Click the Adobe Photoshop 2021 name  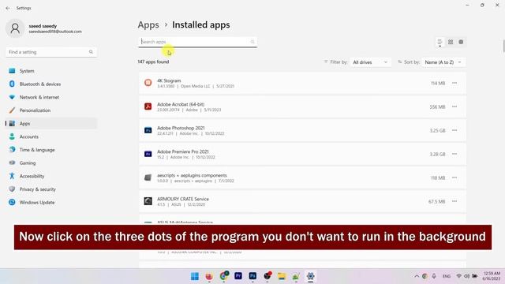pos(181,128)
